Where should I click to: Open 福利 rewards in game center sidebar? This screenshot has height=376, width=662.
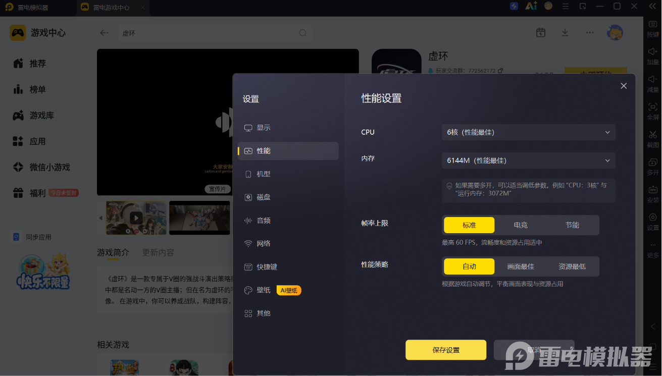(29, 193)
